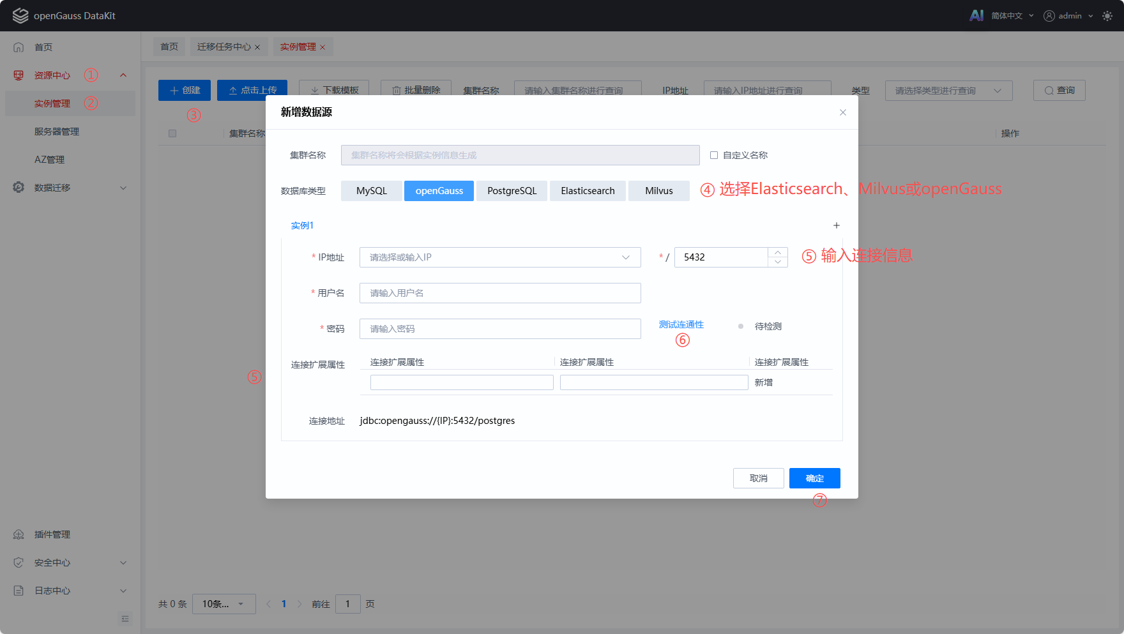Close the 迁移任务中心 tab with its x

[x=257, y=47]
